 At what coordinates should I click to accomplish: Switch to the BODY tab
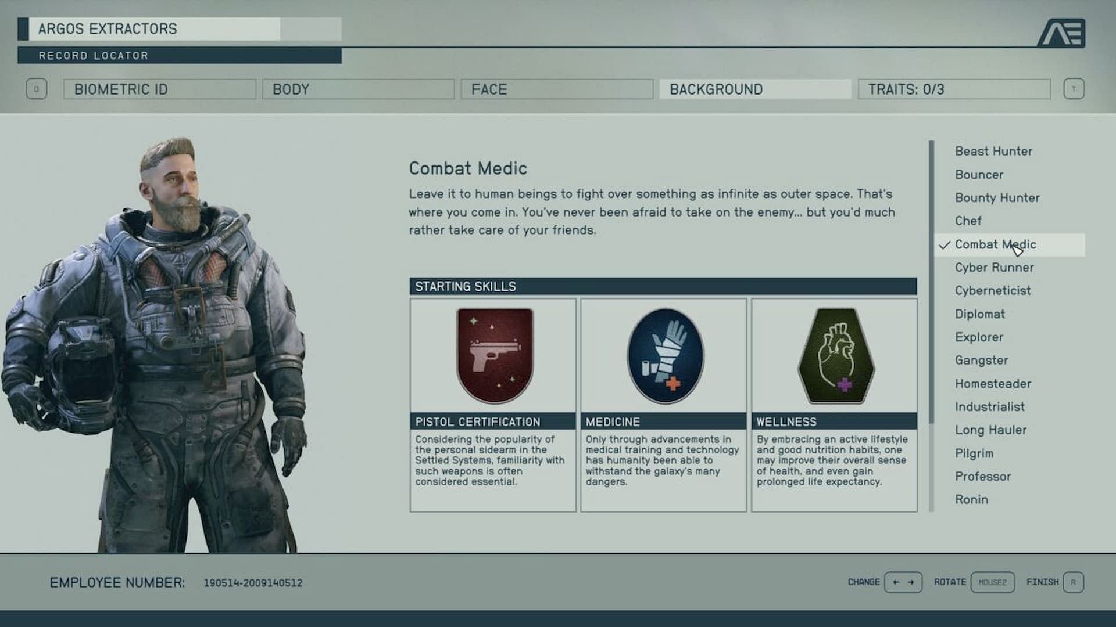click(357, 89)
